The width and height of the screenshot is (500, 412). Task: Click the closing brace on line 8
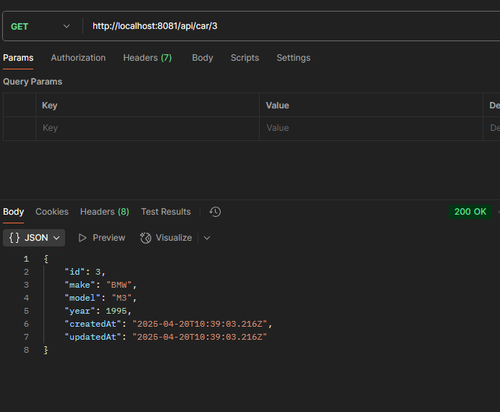[x=46, y=350]
